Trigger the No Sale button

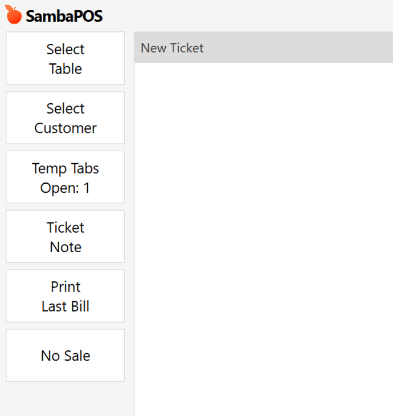tap(65, 356)
